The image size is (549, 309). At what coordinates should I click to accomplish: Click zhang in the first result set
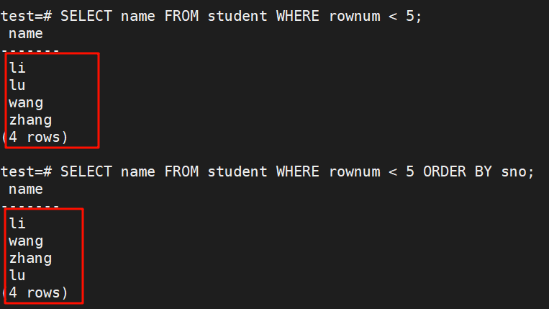pos(30,120)
